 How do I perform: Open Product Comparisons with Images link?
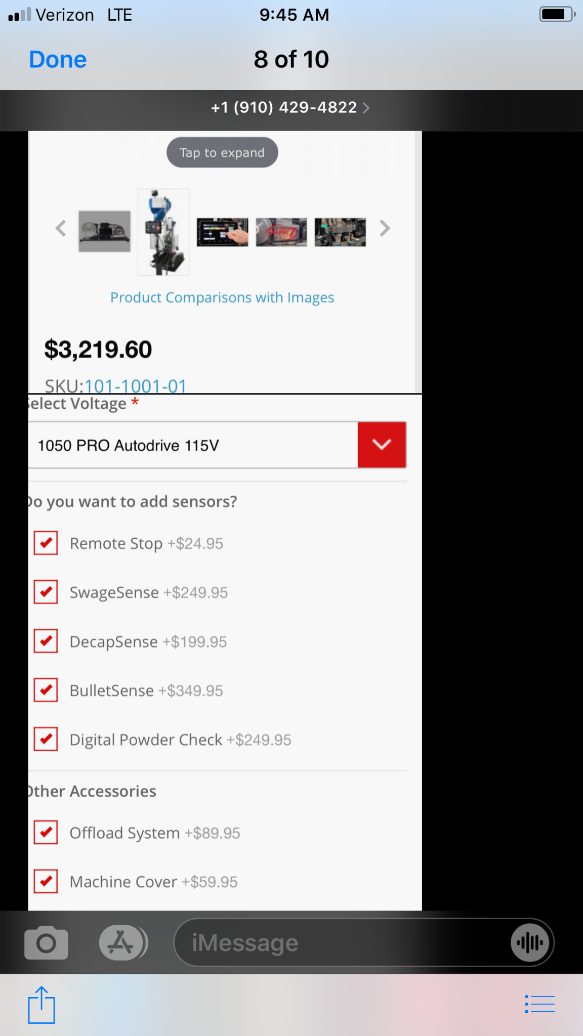(x=222, y=297)
